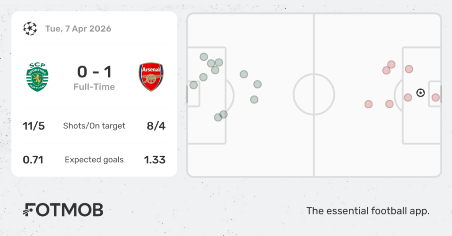Select the goal ball marker on shot map

(x=421, y=93)
